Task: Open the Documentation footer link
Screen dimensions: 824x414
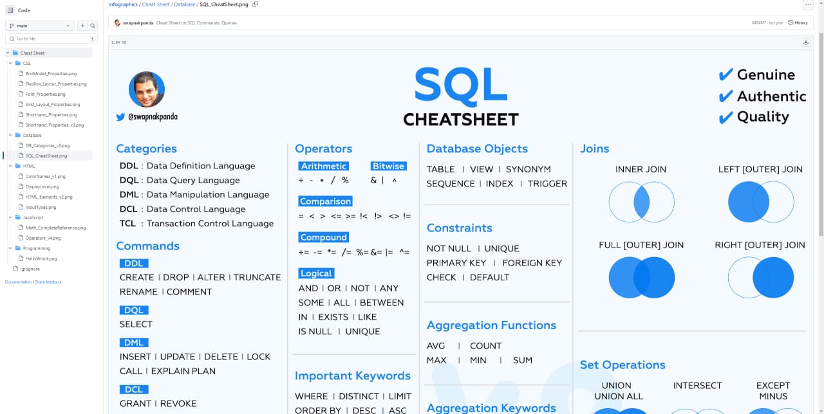Action: pos(19,282)
